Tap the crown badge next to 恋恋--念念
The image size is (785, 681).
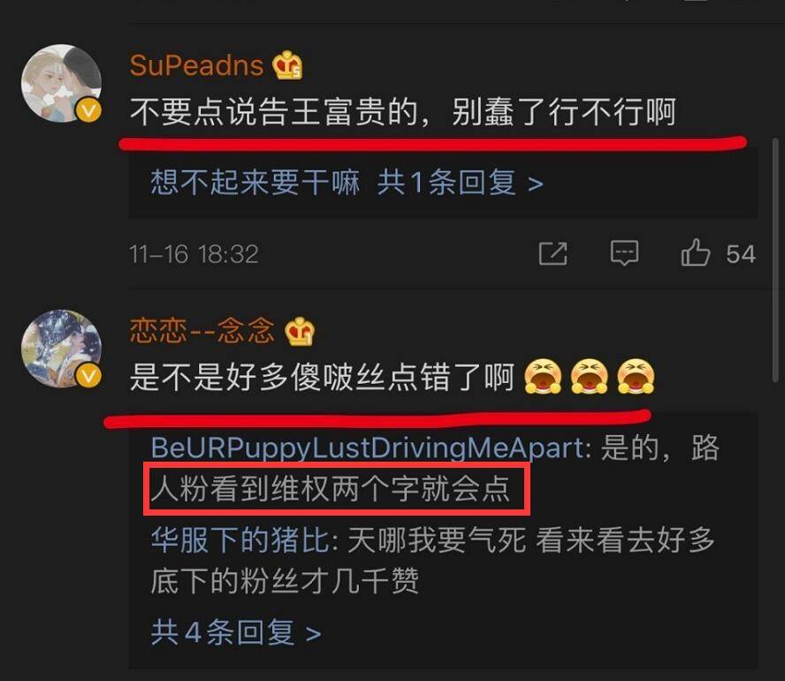coord(300,331)
